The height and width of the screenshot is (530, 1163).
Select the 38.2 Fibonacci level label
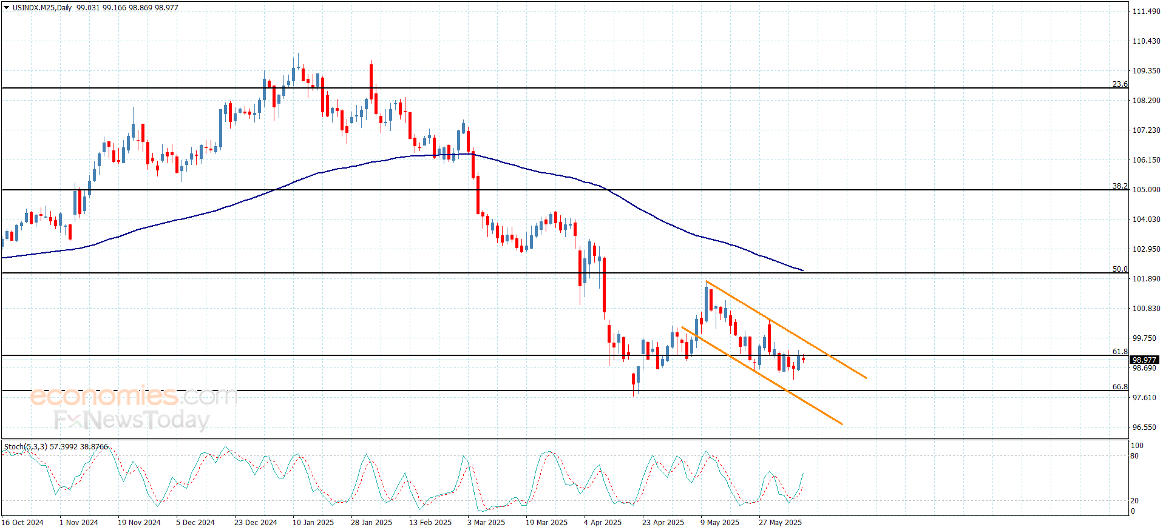[1120, 186]
